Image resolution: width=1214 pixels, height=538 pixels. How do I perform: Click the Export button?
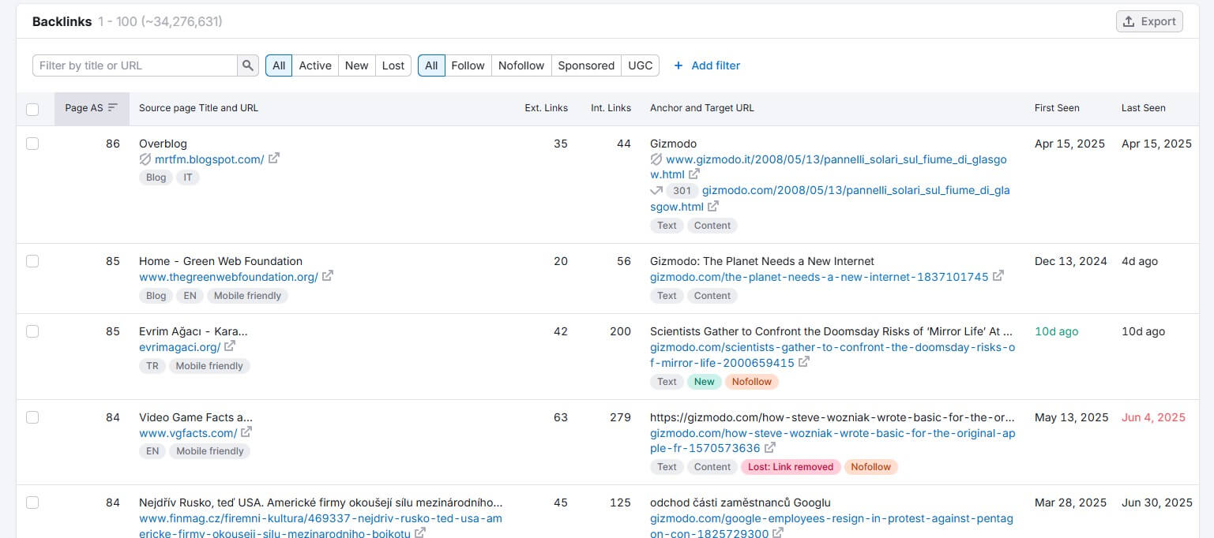[x=1149, y=21]
